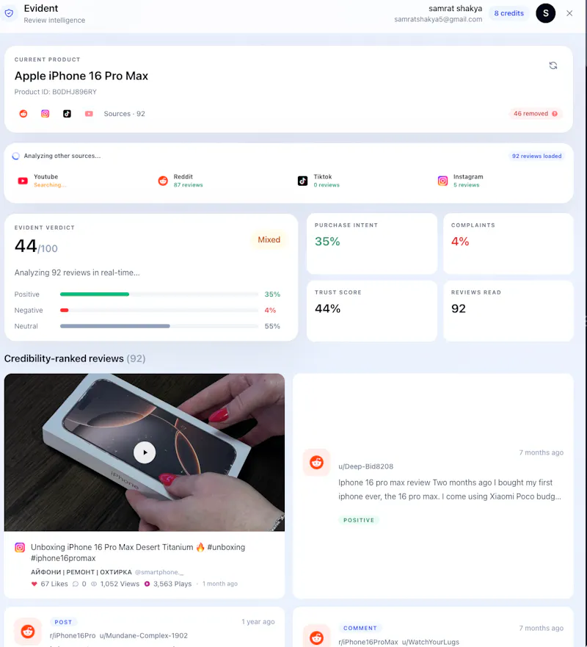Open the Iphone 16 pro max review text
Viewport: 587px width, 647px height.
[x=450, y=489]
